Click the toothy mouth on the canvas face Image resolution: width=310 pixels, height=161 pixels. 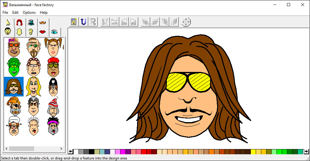click(x=188, y=119)
